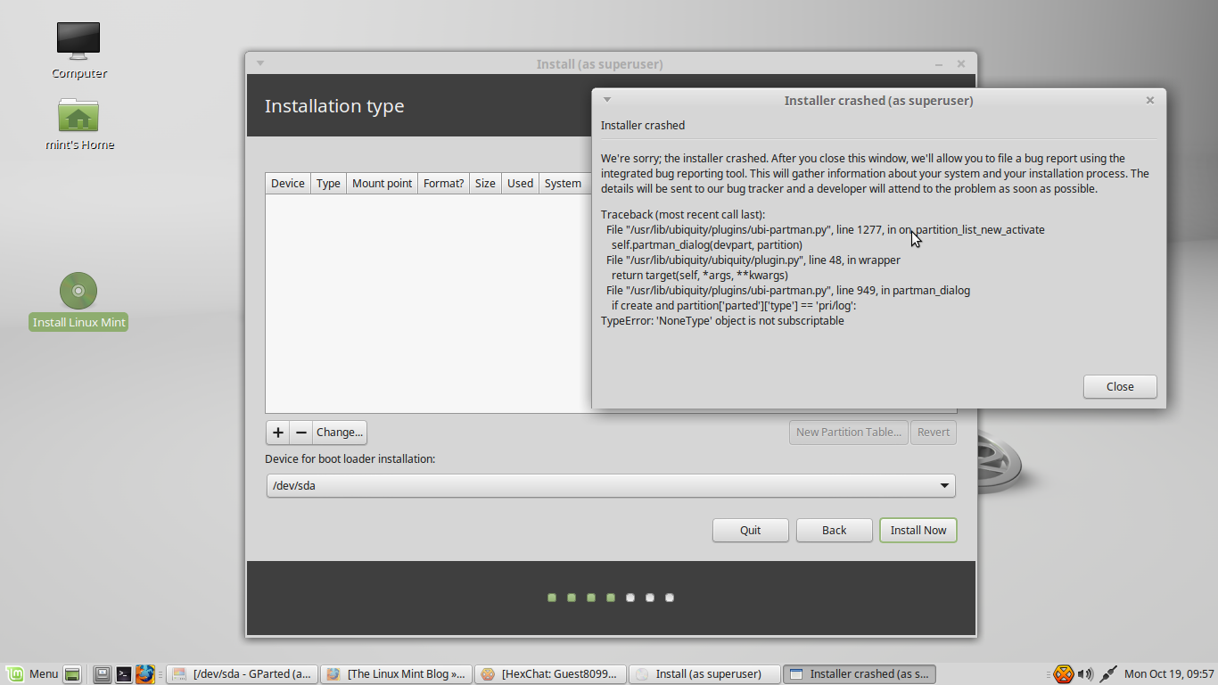
Task: Click the 'Device for boot loader installation' label
Action: (350, 458)
